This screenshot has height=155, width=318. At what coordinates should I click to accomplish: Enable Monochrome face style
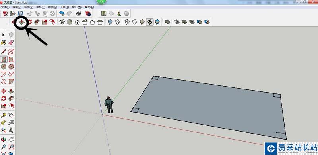(x=157, y=22)
